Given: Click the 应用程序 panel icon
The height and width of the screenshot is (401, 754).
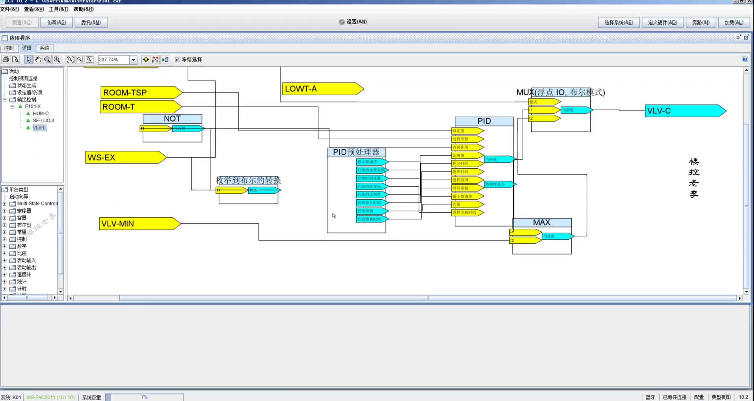Looking at the screenshot, I should (5, 38).
